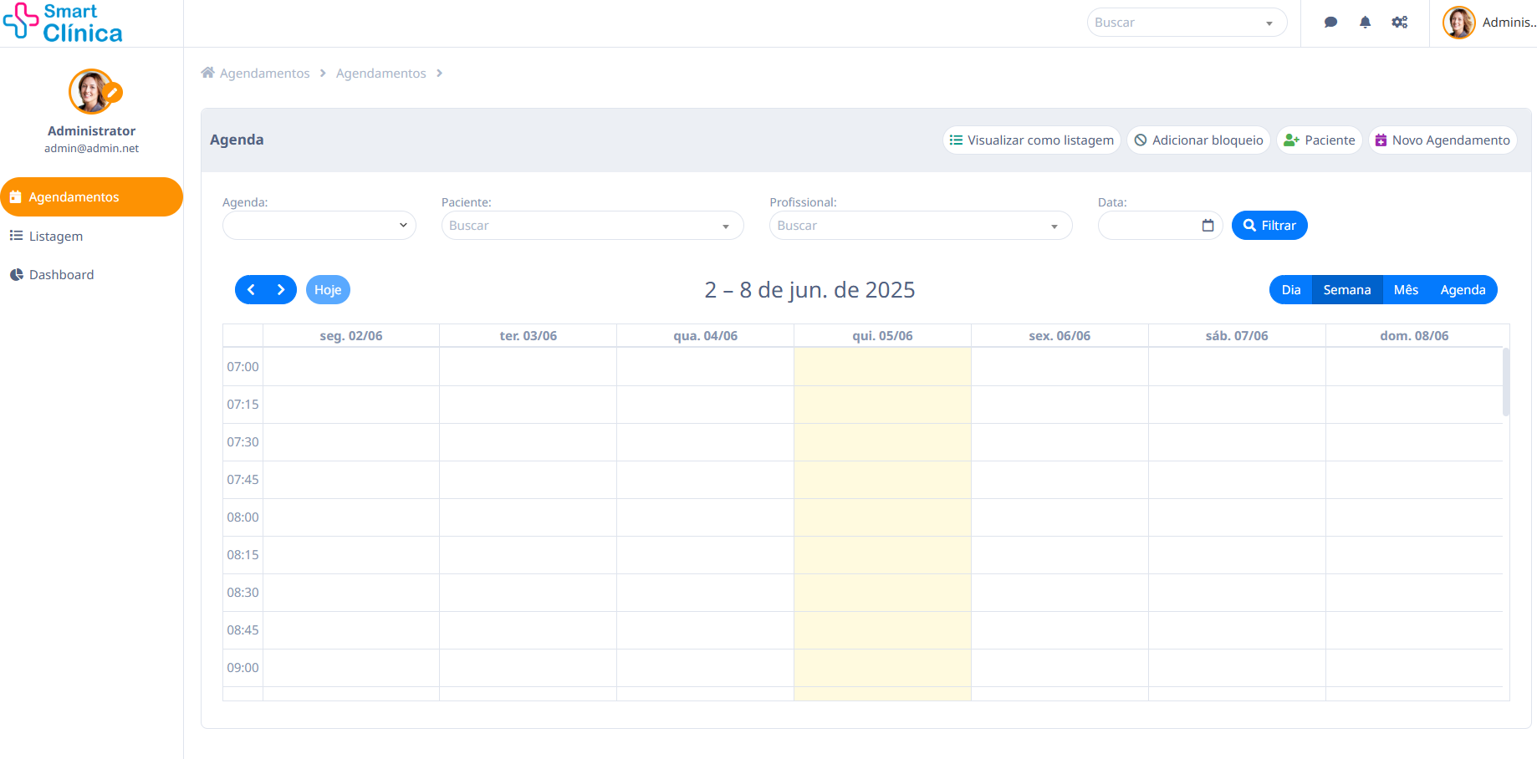Switch calendar to Agenda list view

pos(1462,290)
